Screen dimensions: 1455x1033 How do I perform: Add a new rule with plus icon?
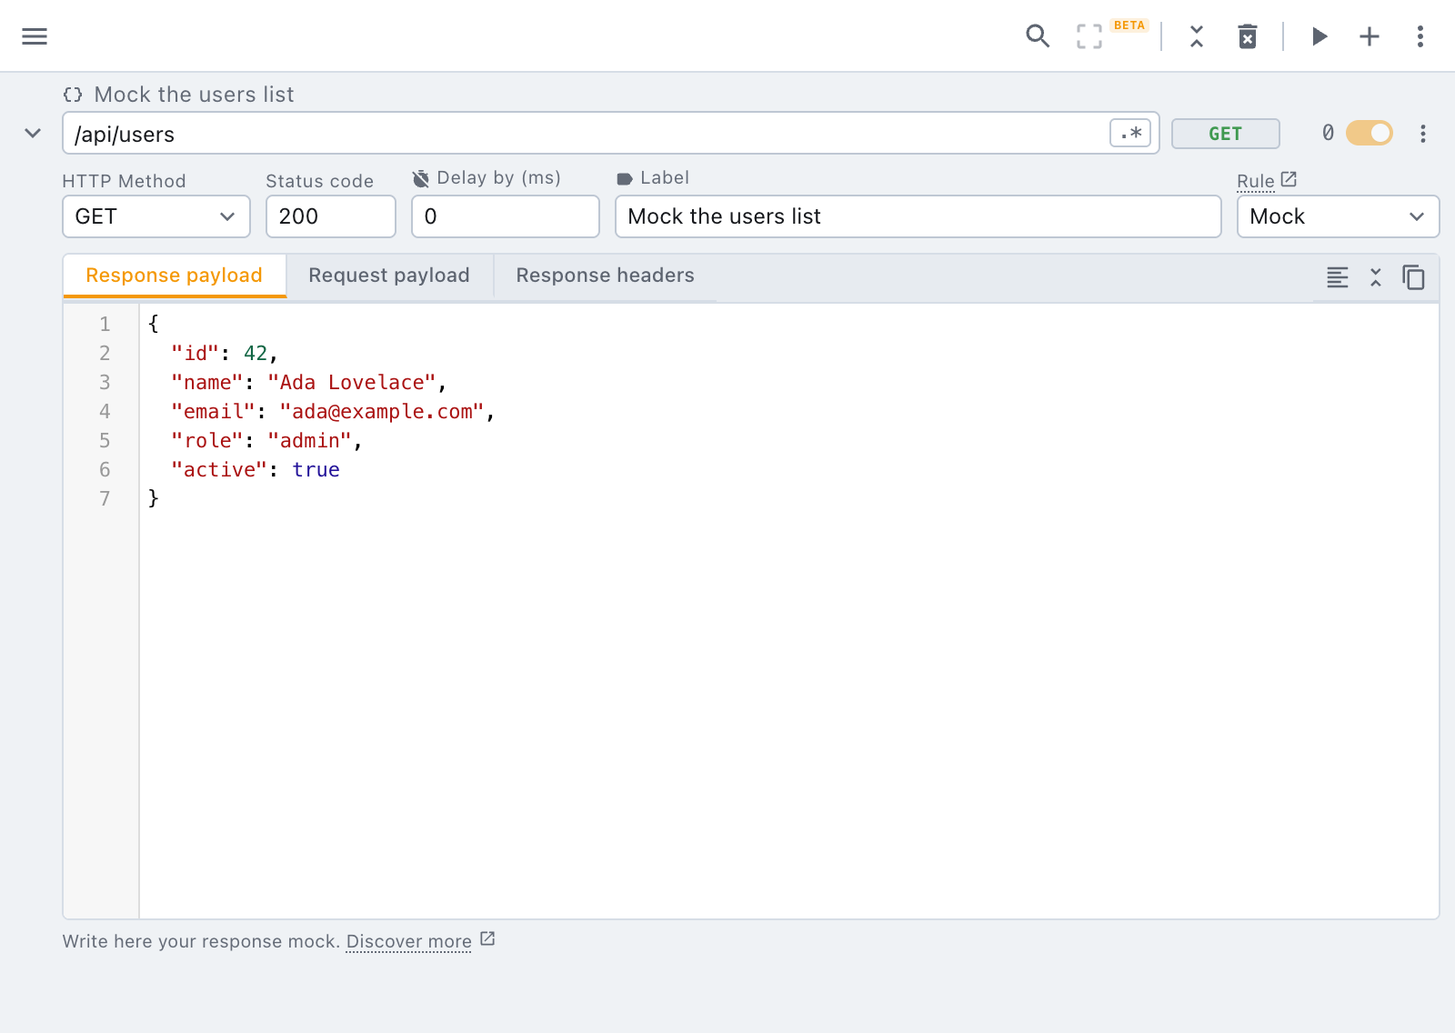pyautogui.click(x=1370, y=36)
